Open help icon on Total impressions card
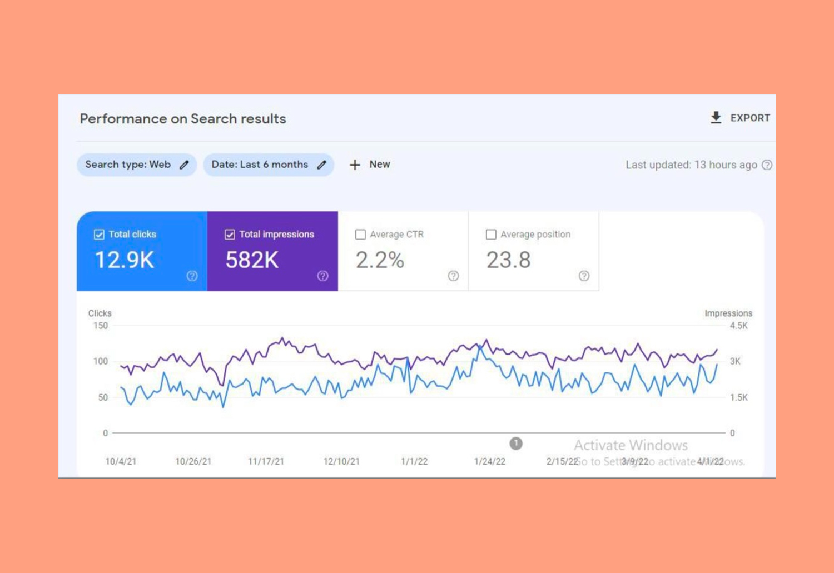The width and height of the screenshot is (834, 573). pyautogui.click(x=322, y=276)
